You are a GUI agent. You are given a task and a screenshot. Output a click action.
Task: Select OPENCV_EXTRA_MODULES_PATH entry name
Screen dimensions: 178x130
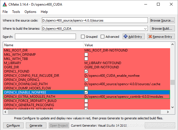(x=30, y=96)
